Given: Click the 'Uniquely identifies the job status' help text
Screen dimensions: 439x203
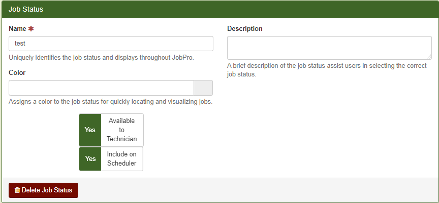Looking at the screenshot, I should [x=101, y=58].
